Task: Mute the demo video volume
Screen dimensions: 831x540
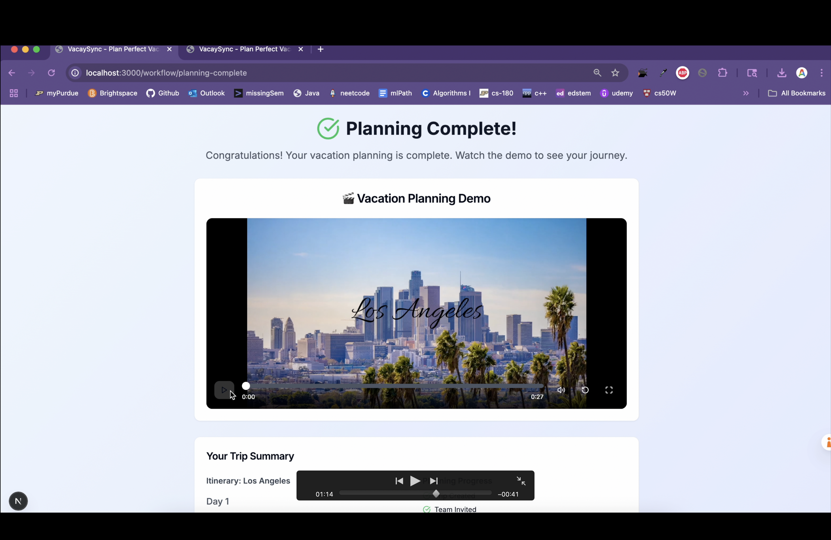Action: pos(561,390)
